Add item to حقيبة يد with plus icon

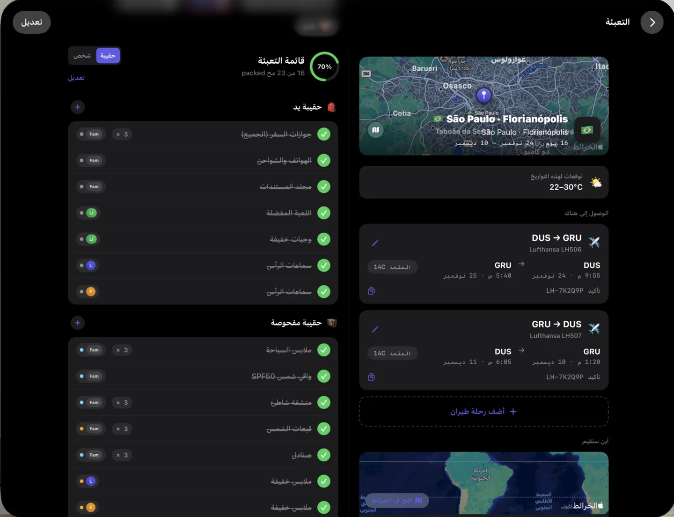coord(78,107)
